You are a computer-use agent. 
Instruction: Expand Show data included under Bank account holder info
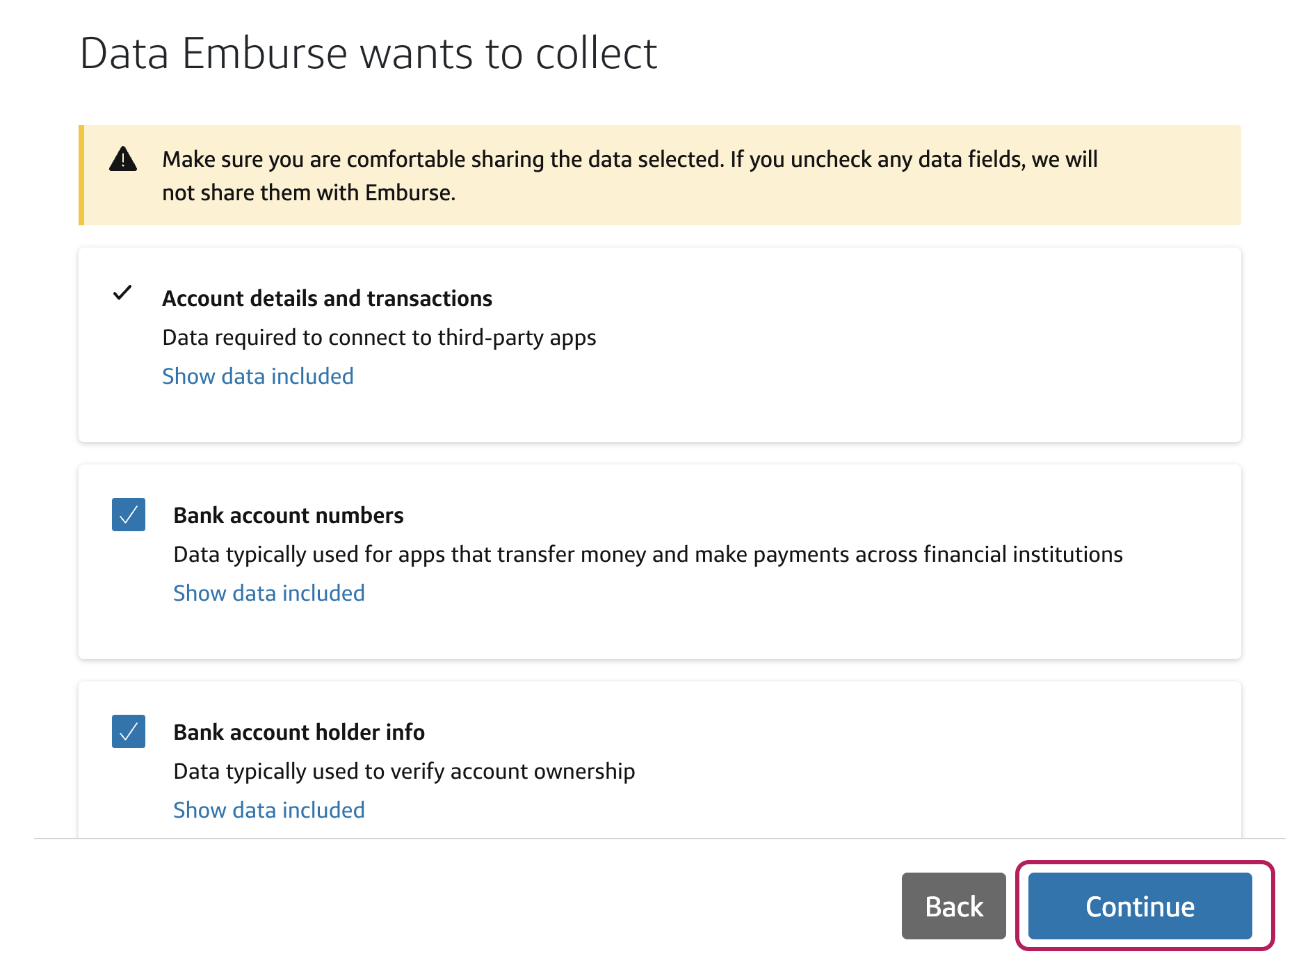pyautogui.click(x=269, y=810)
